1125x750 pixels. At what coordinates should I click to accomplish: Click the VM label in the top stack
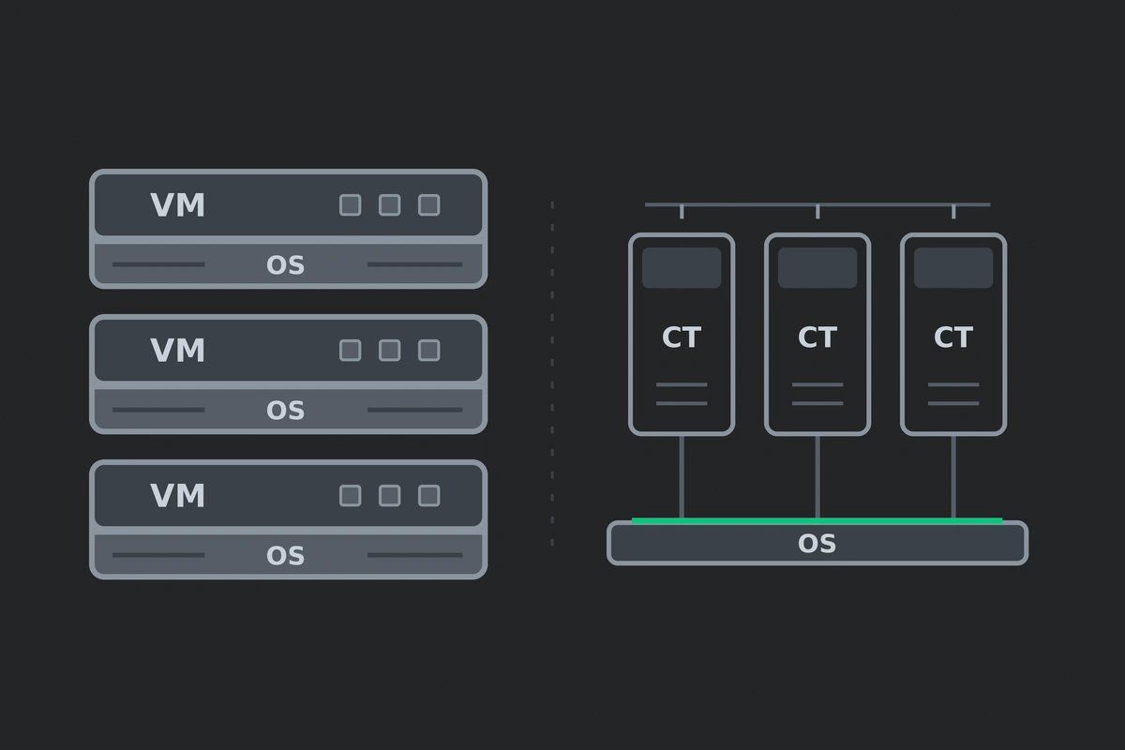point(178,205)
